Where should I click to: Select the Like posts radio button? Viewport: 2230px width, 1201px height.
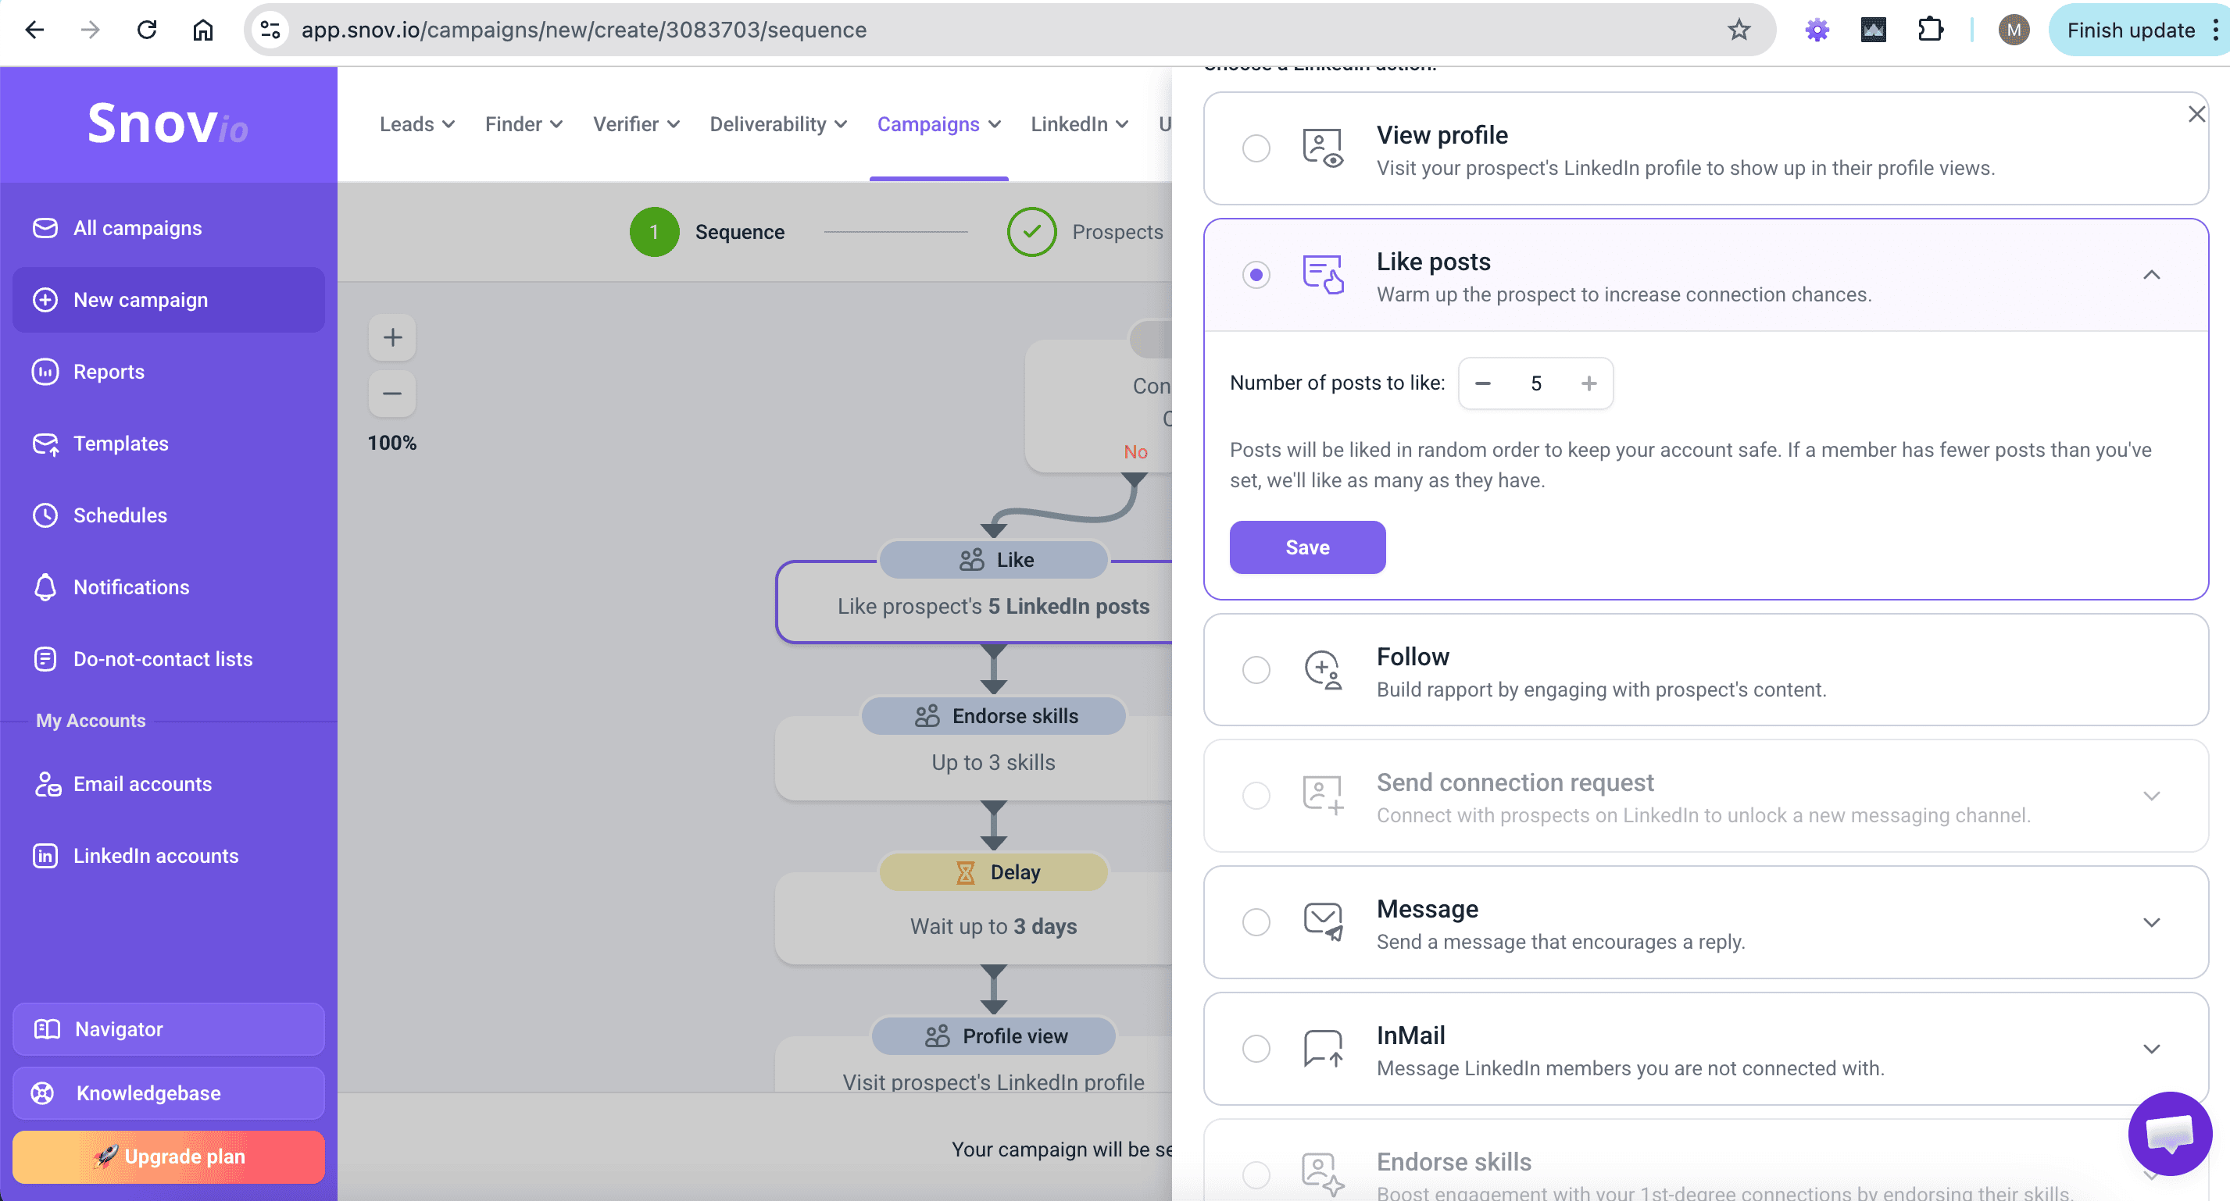coord(1256,274)
